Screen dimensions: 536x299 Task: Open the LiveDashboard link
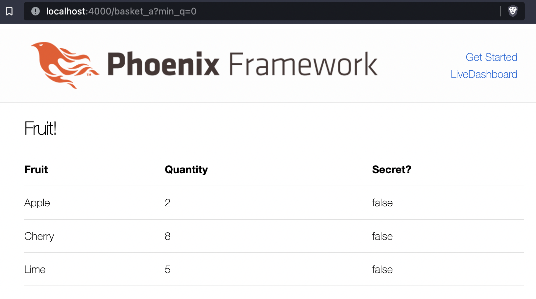point(484,74)
